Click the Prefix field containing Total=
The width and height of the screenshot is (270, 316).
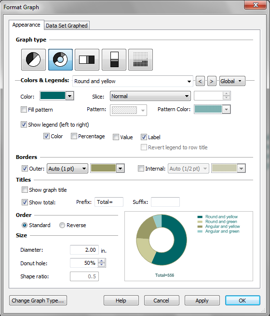click(109, 202)
